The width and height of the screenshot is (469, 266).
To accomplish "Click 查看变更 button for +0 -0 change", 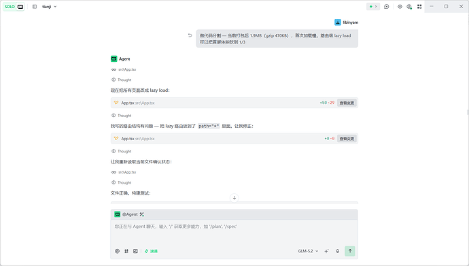I will click(x=347, y=139).
